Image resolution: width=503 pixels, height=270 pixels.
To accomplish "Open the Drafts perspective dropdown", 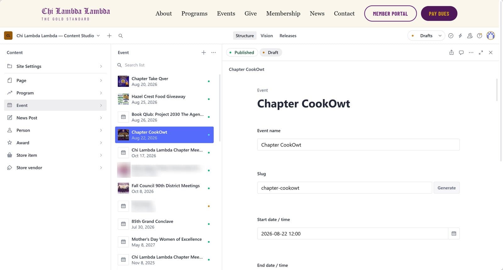I will 426,36.
